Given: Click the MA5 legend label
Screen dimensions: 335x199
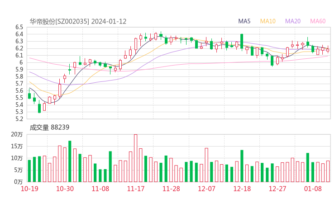Looking at the screenshot, I should (x=244, y=21).
